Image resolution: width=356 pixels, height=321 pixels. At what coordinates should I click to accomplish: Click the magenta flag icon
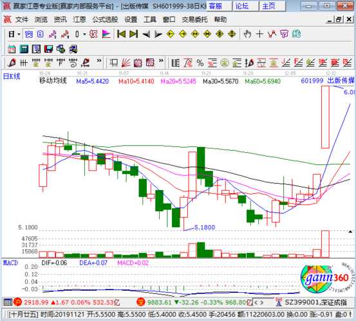coord(106,35)
